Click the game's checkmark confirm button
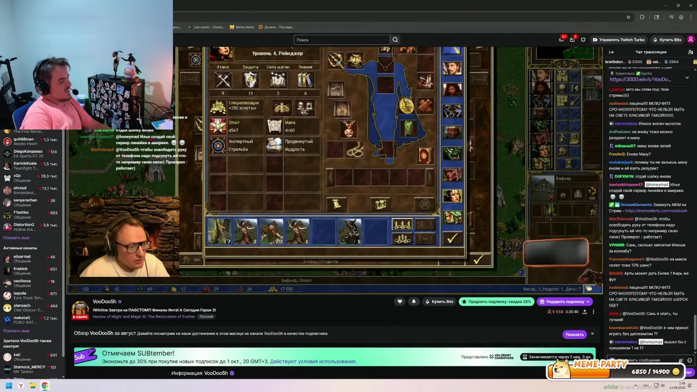 [452, 238]
